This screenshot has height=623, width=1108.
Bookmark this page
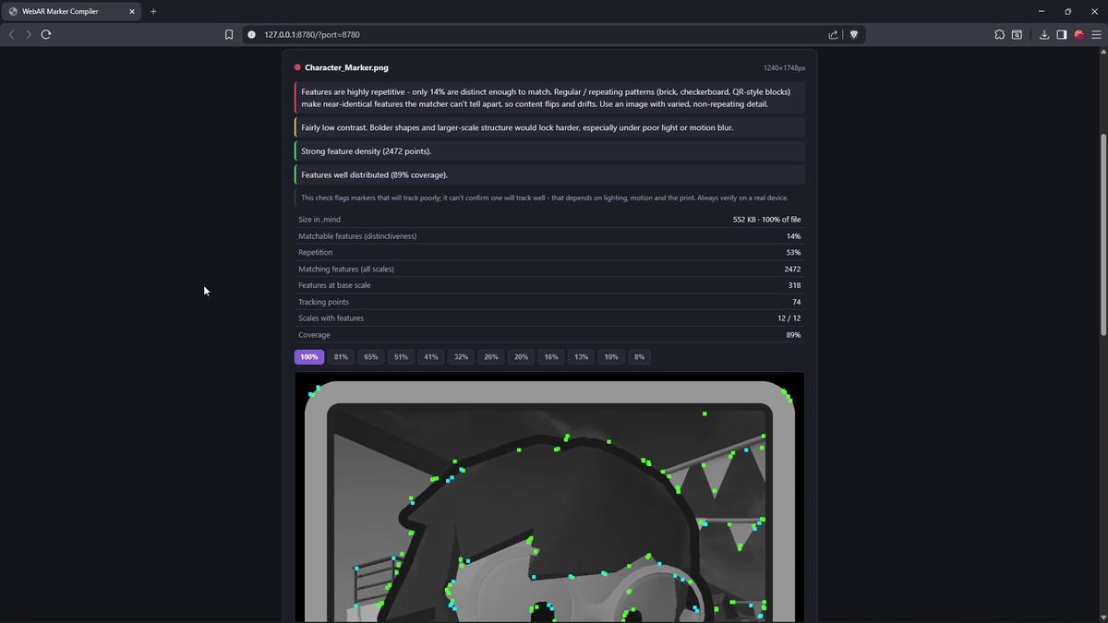coord(229,34)
